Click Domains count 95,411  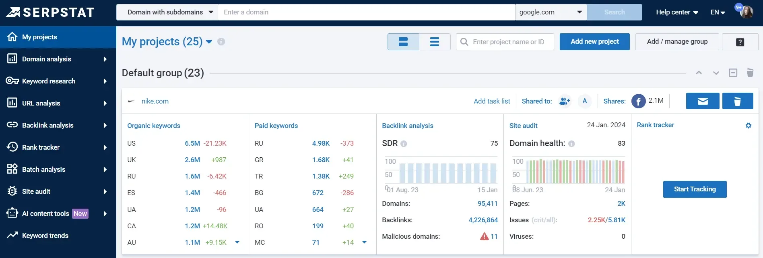[488, 203]
